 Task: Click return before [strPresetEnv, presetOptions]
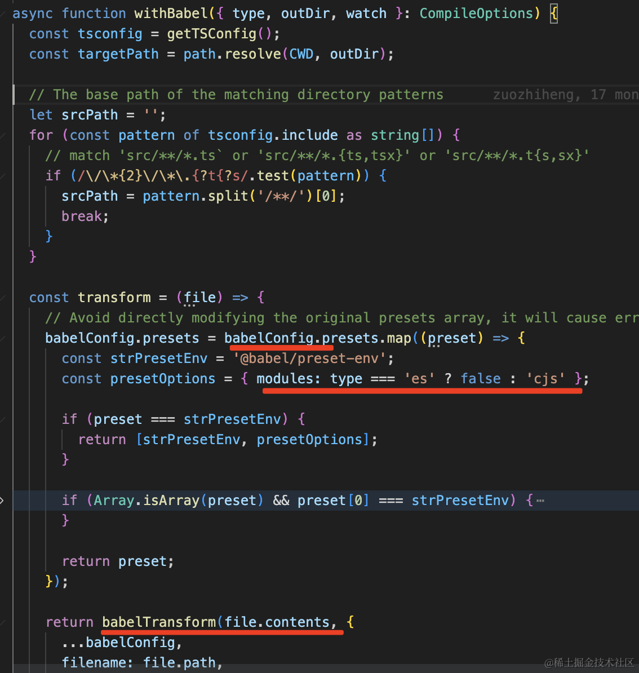(x=102, y=440)
